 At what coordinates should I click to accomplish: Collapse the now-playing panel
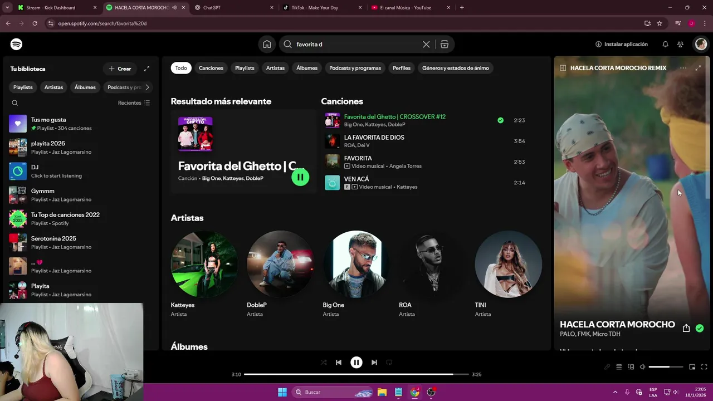click(563, 68)
